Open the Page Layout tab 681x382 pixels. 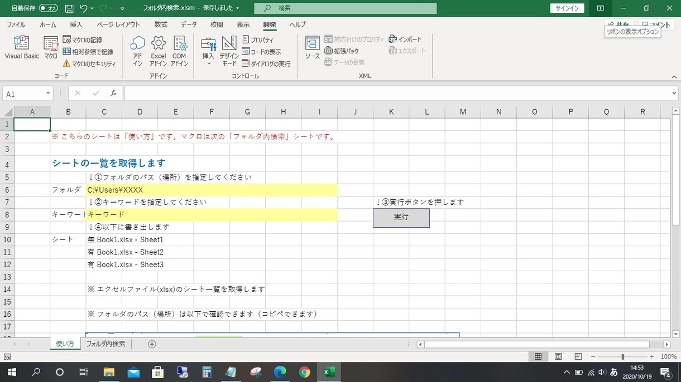[x=118, y=25]
